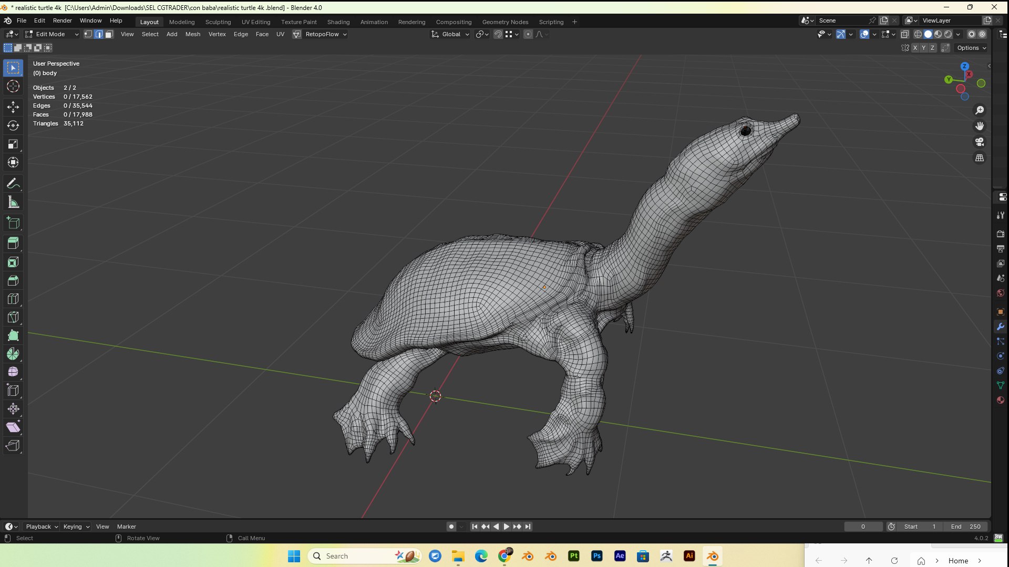Select the Shear tool
This screenshot has height=567, width=1009.
pos(13,427)
